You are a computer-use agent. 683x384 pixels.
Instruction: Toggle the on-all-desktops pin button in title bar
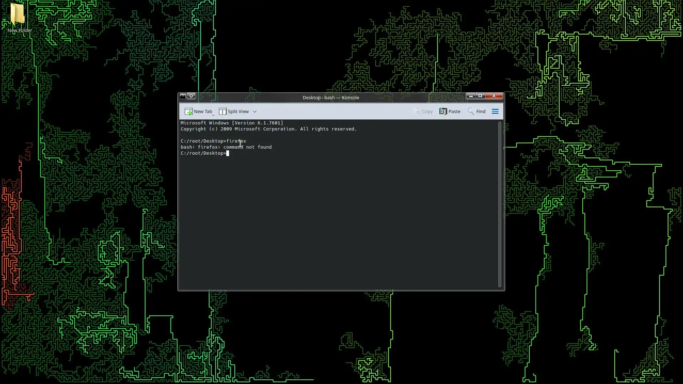pos(191,96)
